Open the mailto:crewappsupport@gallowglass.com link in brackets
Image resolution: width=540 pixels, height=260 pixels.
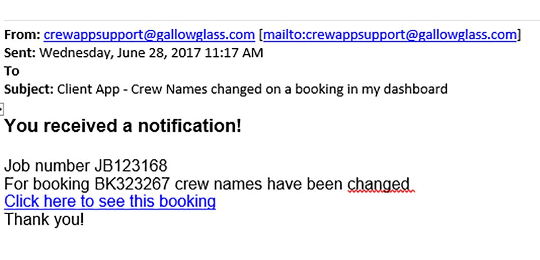(389, 35)
